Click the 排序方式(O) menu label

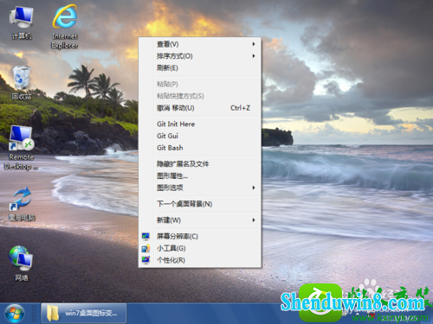[x=175, y=56]
